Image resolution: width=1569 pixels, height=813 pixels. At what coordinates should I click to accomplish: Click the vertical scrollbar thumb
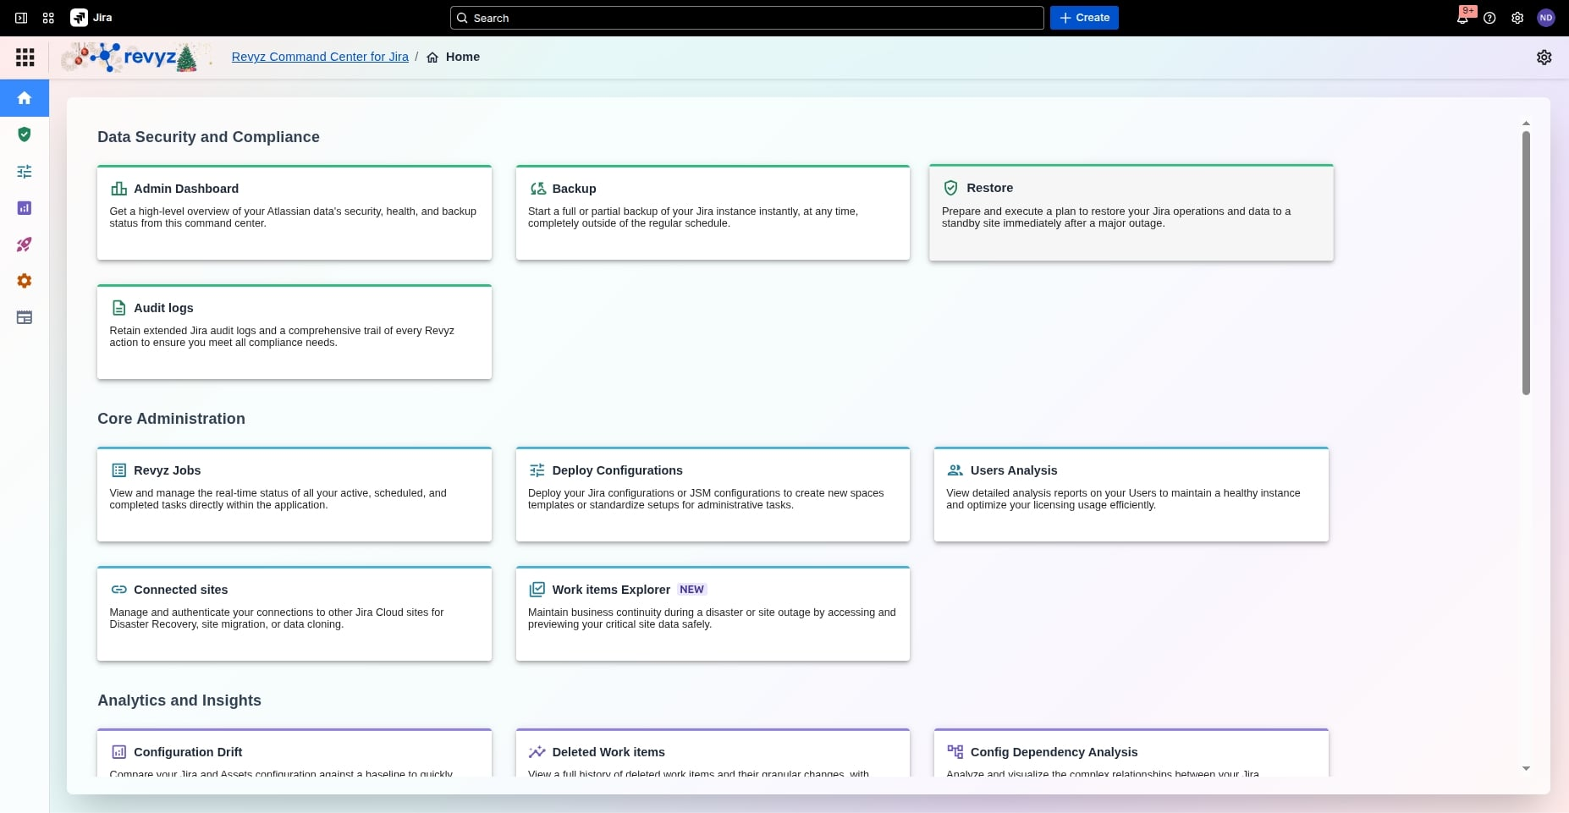tap(1526, 262)
